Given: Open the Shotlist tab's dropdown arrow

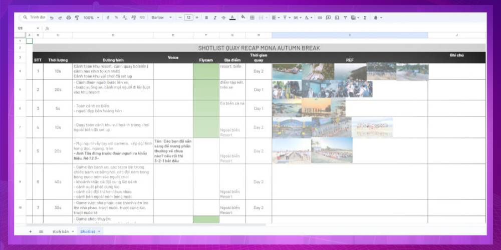Looking at the screenshot, I should 99,231.
